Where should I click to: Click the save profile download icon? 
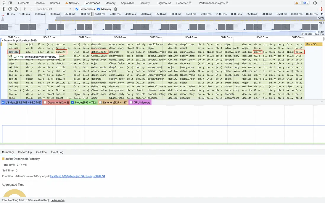click(31, 9)
